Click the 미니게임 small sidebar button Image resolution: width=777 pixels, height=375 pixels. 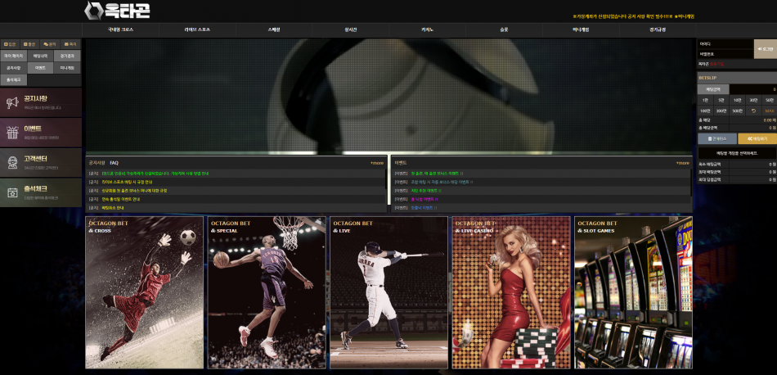67,68
